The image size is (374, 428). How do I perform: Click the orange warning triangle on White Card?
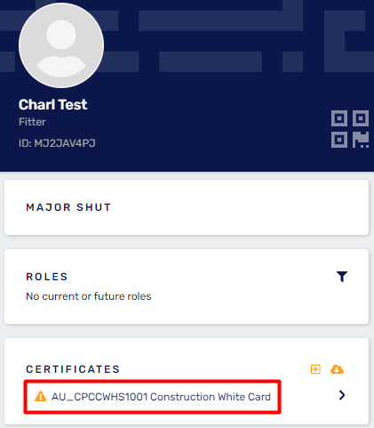41,396
